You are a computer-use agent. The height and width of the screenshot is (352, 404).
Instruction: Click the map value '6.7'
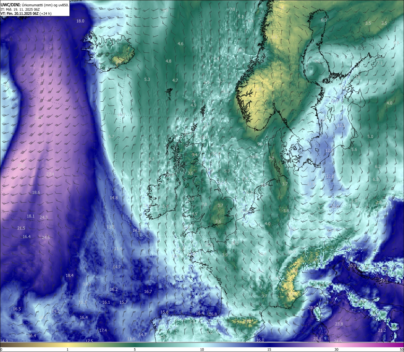(x=111, y=137)
